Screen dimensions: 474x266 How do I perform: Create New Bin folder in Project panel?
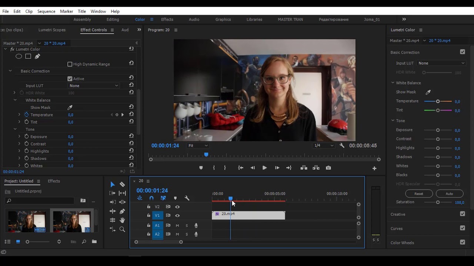click(x=94, y=242)
